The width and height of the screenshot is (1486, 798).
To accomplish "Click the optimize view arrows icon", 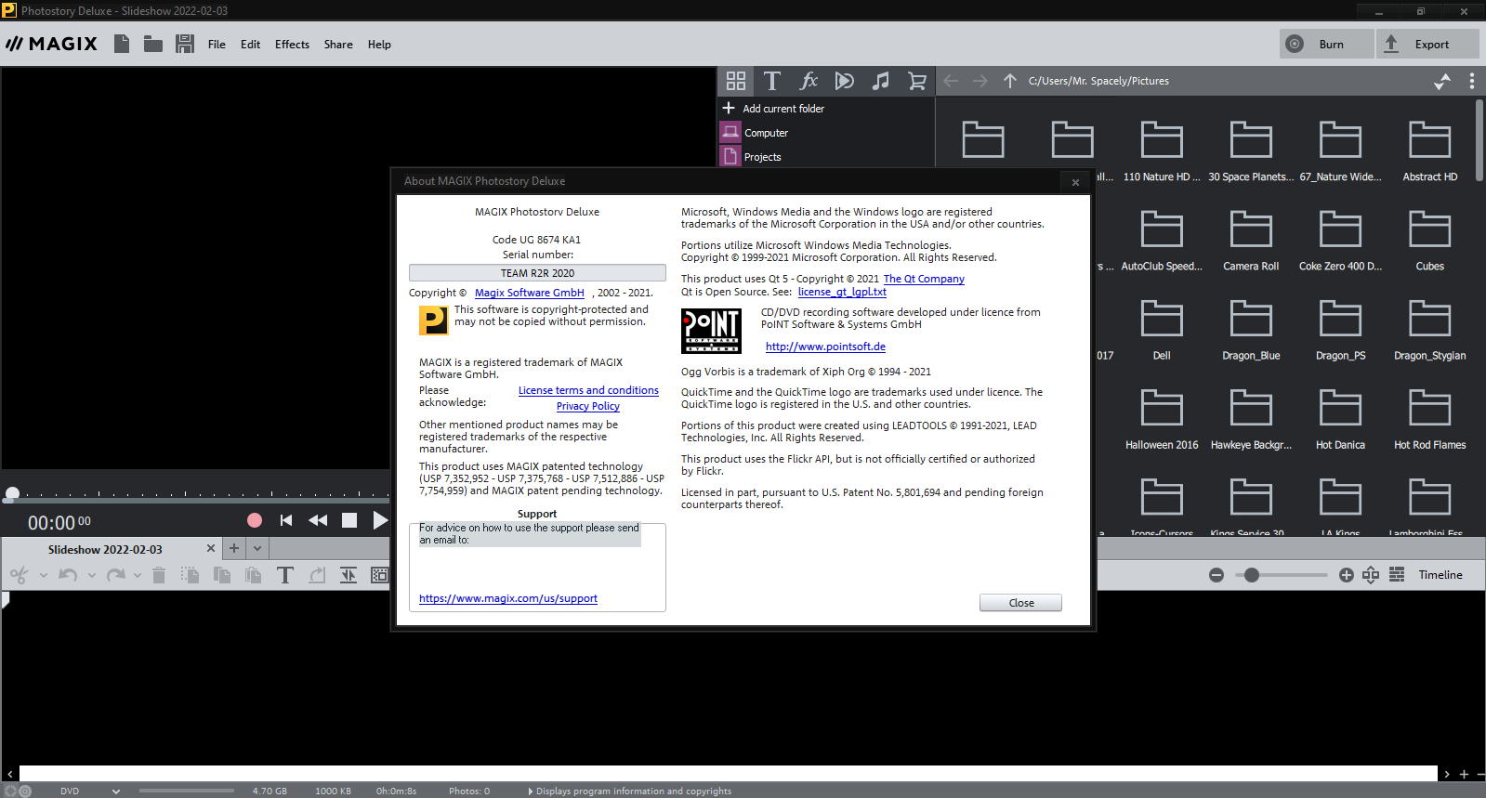I will point(1371,575).
